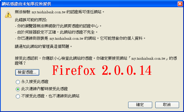This screenshot has width=184, height=112.
Task: Click the 永久接受此憑證 label text
Action: (x=35, y=82)
